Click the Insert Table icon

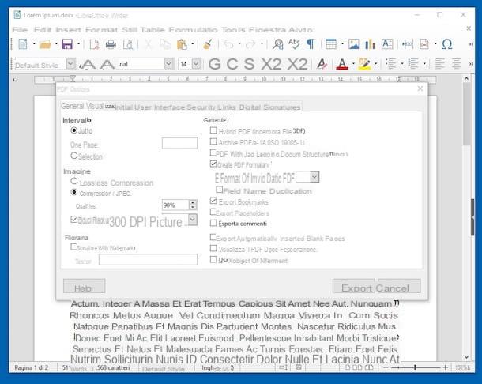pos(331,44)
